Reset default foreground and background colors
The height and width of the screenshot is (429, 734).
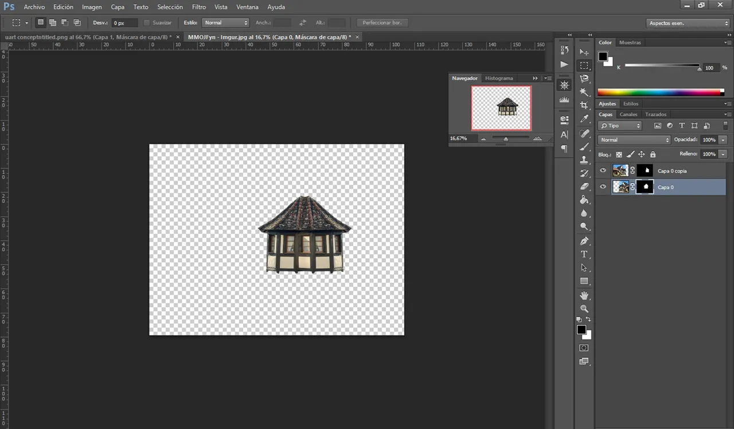coord(579,319)
